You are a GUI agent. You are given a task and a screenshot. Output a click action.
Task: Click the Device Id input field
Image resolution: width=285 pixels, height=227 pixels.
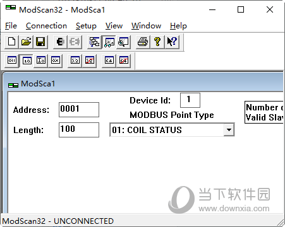tap(190, 100)
